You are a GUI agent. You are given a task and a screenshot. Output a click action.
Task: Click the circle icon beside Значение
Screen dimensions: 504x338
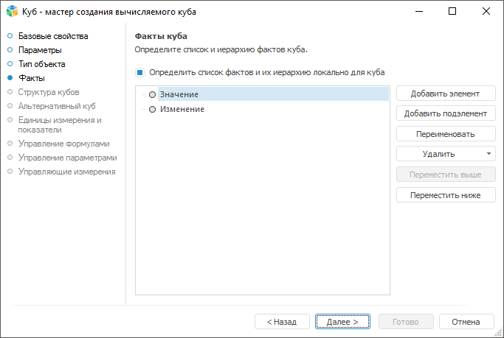(x=153, y=94)
